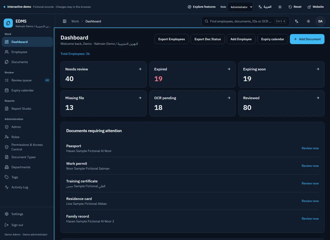330x240 pixels.
Task: Open Review queue in the sidebar
Action: click(27, 80)
